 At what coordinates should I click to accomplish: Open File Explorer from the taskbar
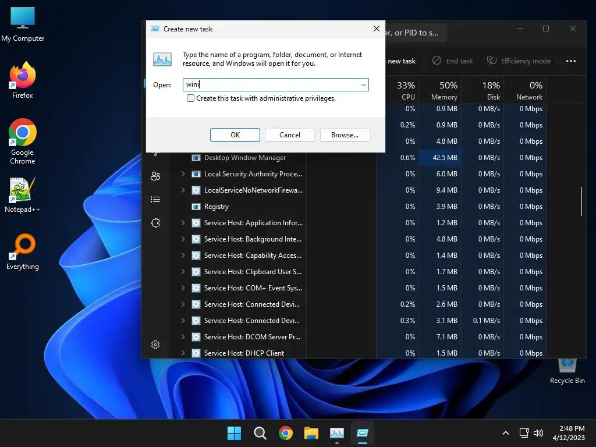click(311, 433)
